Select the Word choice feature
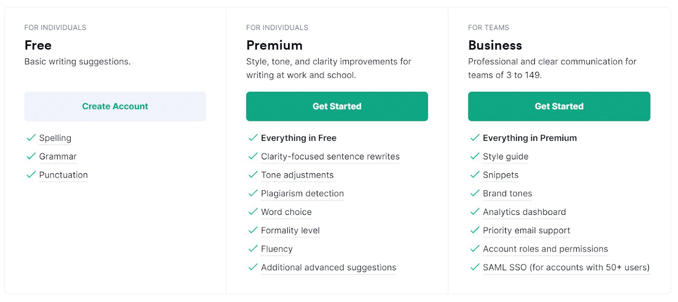 pos(286,212)
